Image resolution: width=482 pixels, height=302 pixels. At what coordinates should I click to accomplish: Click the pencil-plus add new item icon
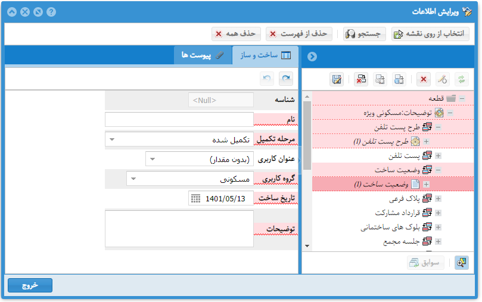(x=442, y=79)
